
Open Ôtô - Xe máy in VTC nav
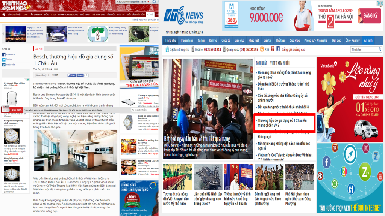[353, 40]
